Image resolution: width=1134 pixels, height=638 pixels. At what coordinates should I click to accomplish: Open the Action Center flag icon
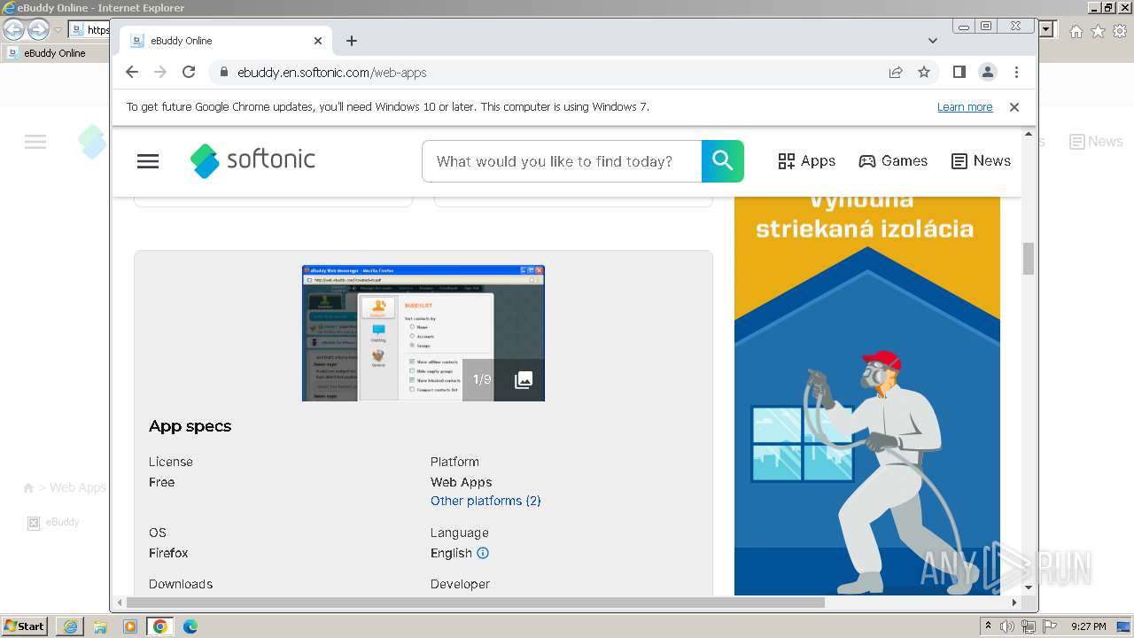coord(1050,626)
